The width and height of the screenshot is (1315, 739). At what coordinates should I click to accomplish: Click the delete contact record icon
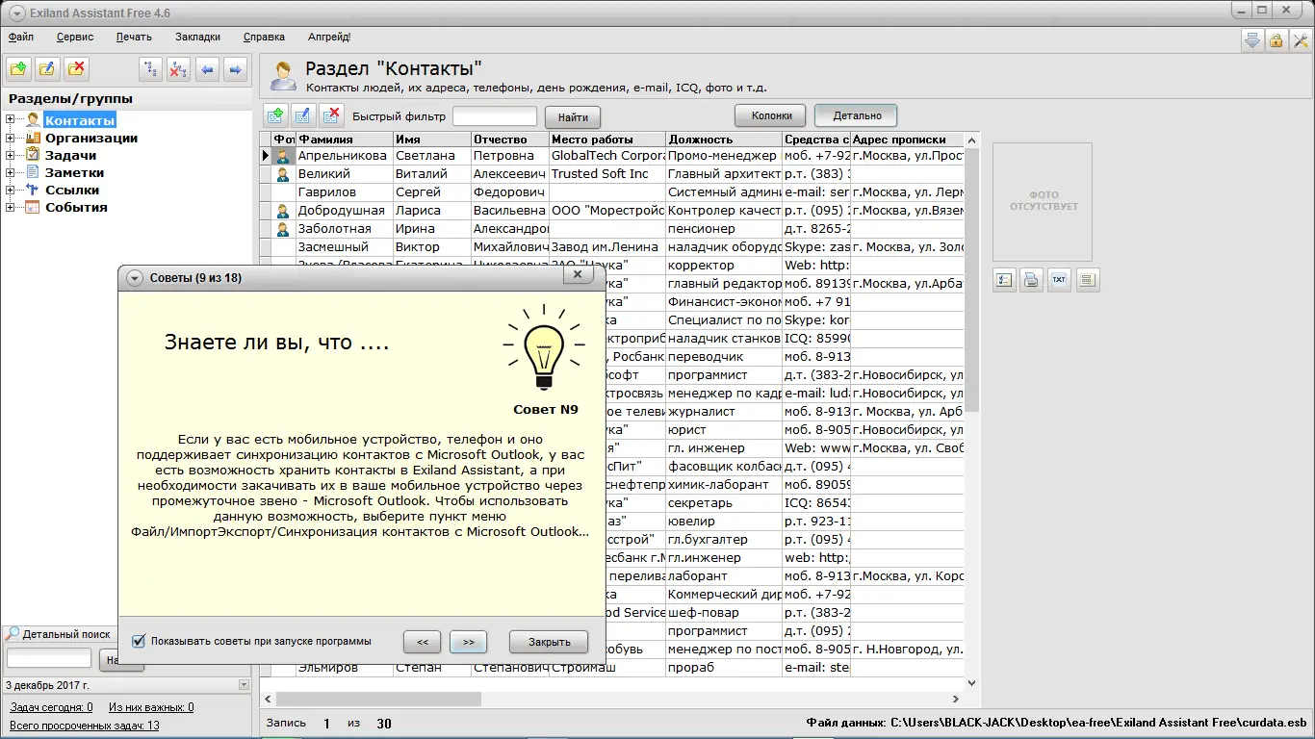[x=331, y=115]
